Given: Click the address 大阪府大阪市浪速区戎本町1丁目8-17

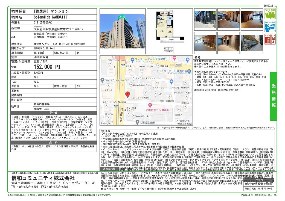Looking at the screenshot, I should click(59, 29).
